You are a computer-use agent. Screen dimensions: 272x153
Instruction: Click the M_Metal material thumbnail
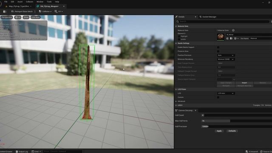(x=221, y=37)
